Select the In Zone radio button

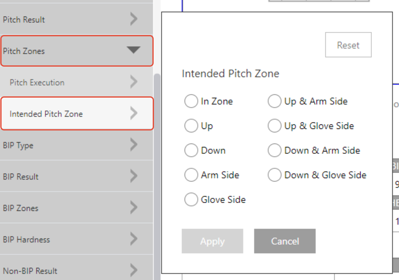click(191, 101)
